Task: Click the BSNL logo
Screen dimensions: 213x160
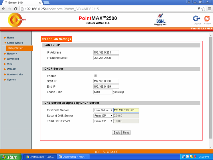Action: (160, 20)
